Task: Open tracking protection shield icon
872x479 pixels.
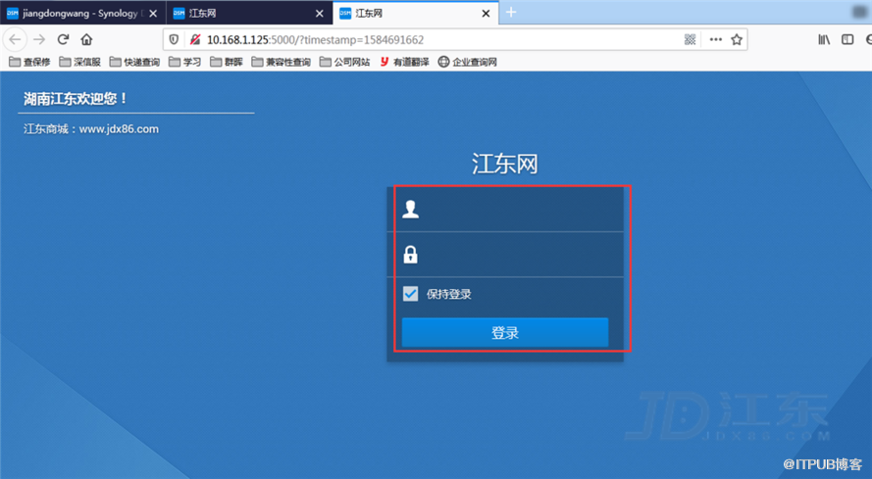Action: coord(174,39)
